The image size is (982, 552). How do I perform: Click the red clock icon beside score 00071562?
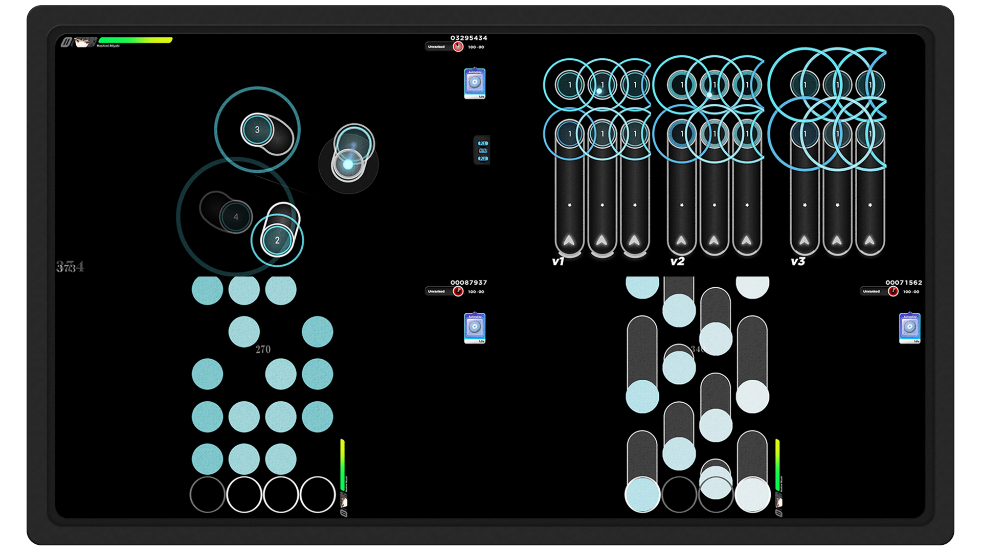click(x=893, y=291)
